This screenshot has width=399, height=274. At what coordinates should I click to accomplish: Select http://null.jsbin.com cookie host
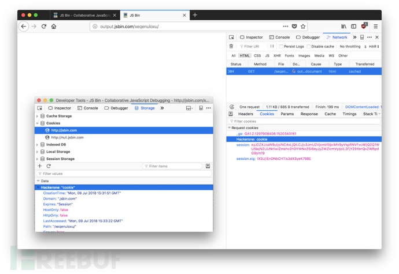point(124,137)
